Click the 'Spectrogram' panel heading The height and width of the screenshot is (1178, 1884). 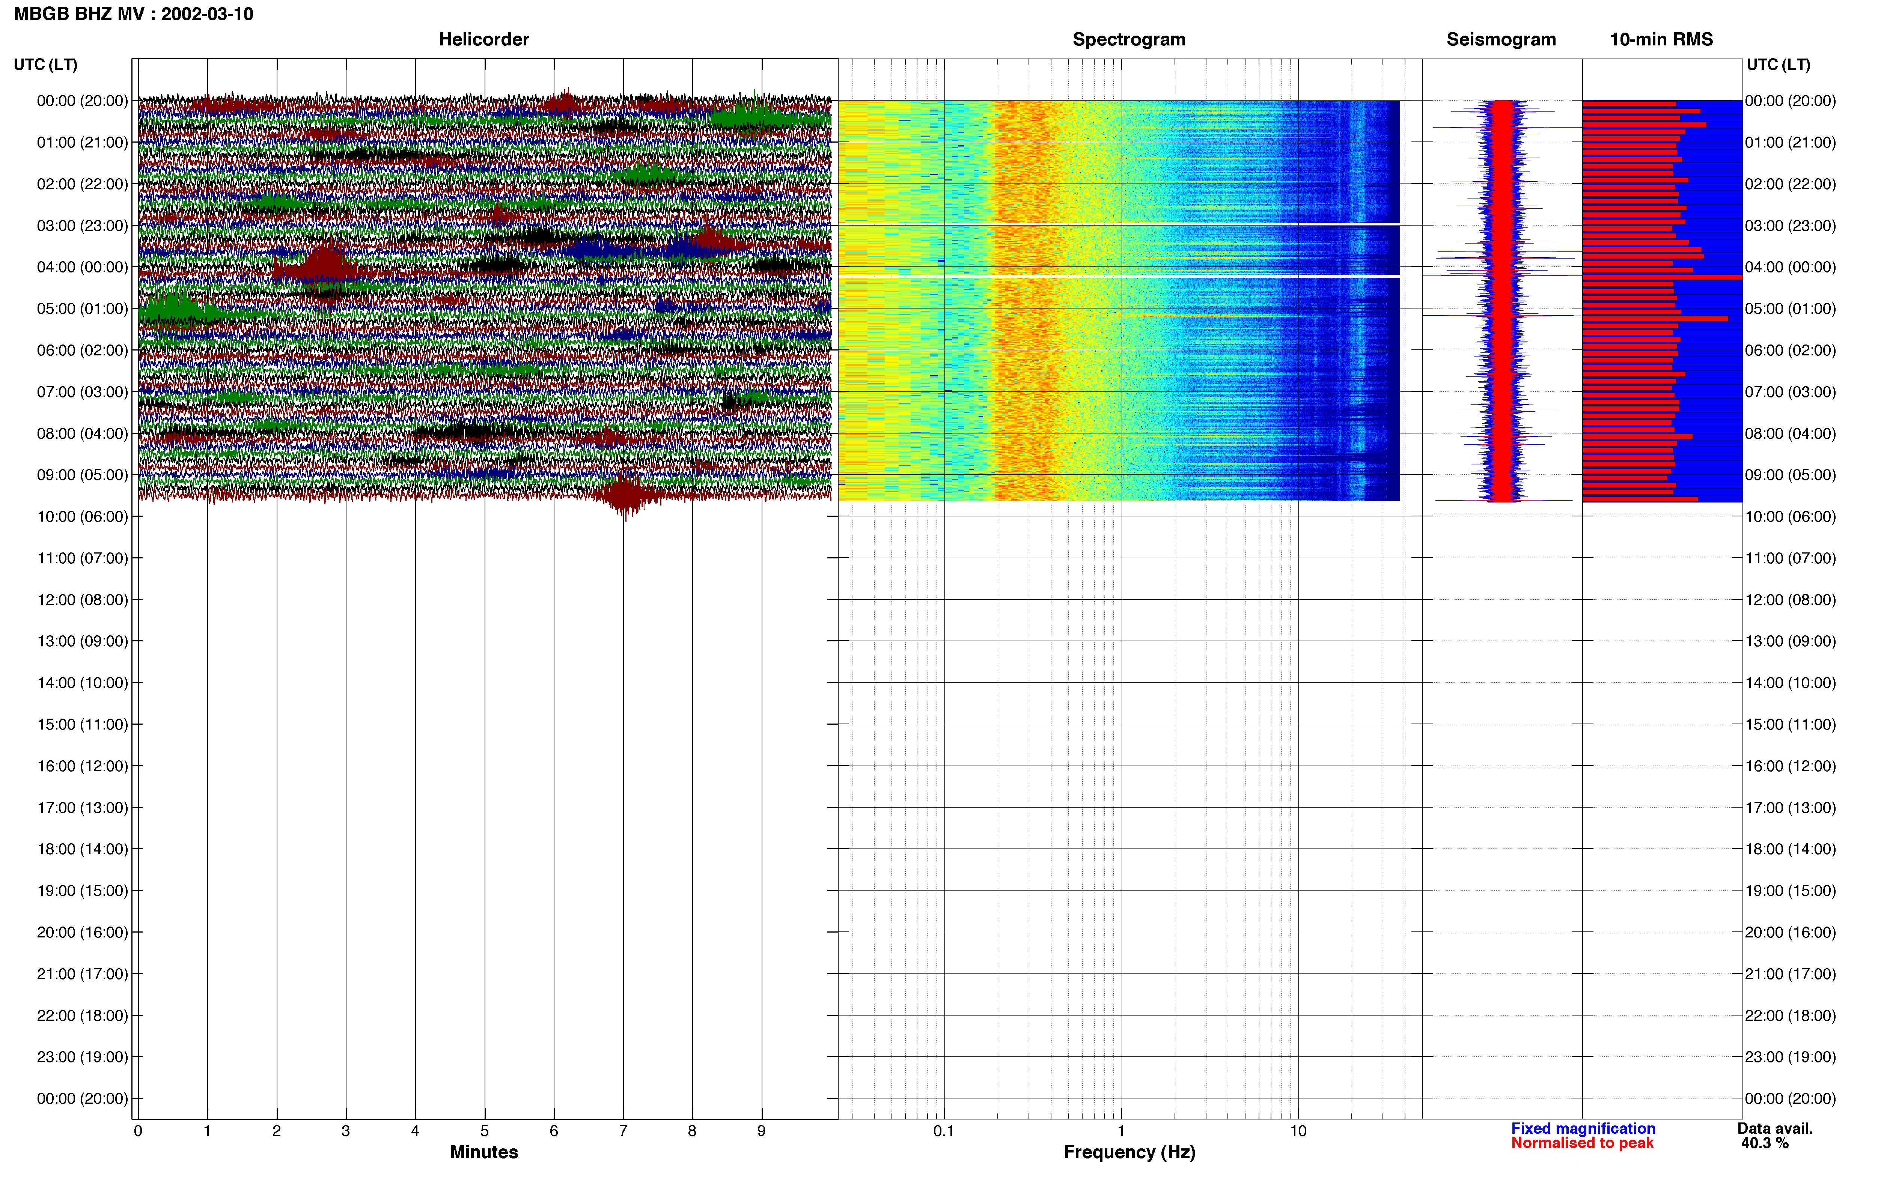[x=1129, y=39]
